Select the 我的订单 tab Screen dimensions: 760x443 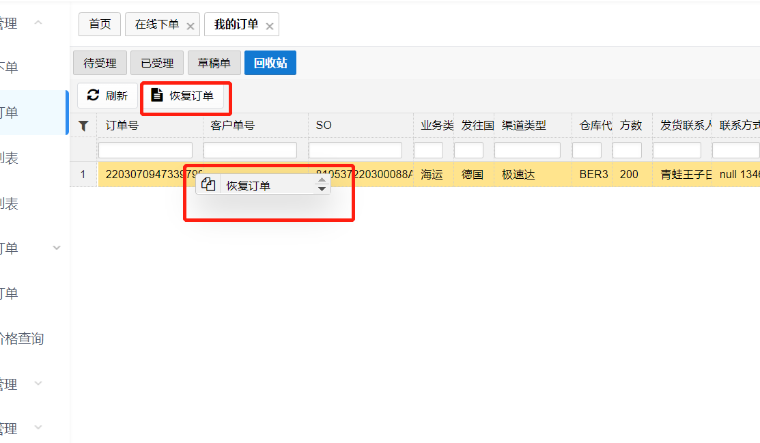click(236, 25)
